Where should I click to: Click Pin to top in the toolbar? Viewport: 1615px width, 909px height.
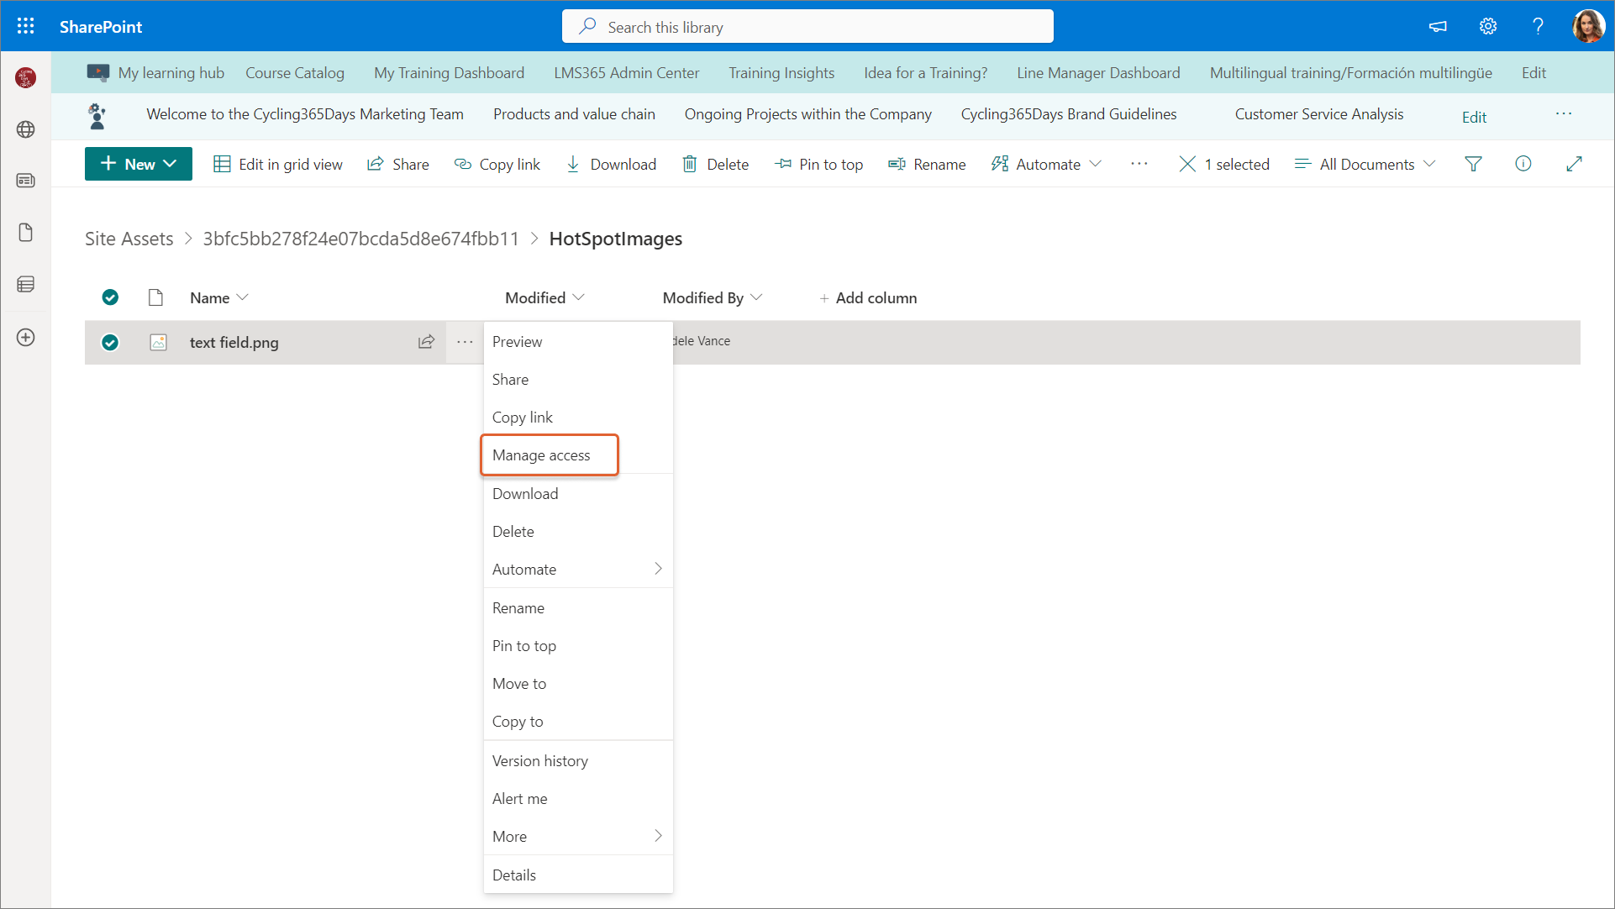click(818, 164)
